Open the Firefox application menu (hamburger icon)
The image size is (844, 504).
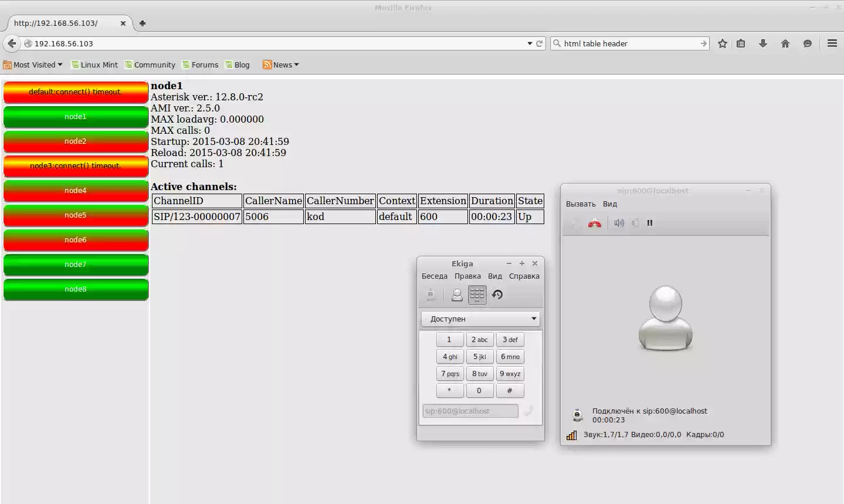coord(832,43)
